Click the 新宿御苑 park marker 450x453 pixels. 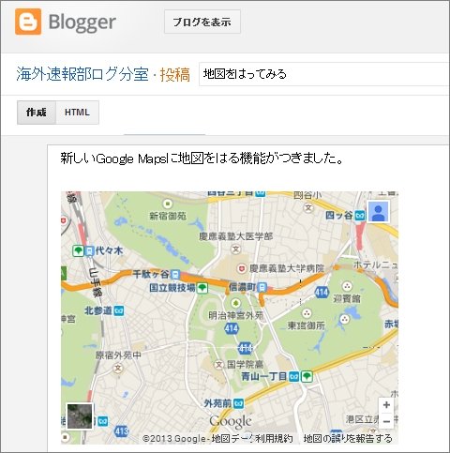pos(168,204)
